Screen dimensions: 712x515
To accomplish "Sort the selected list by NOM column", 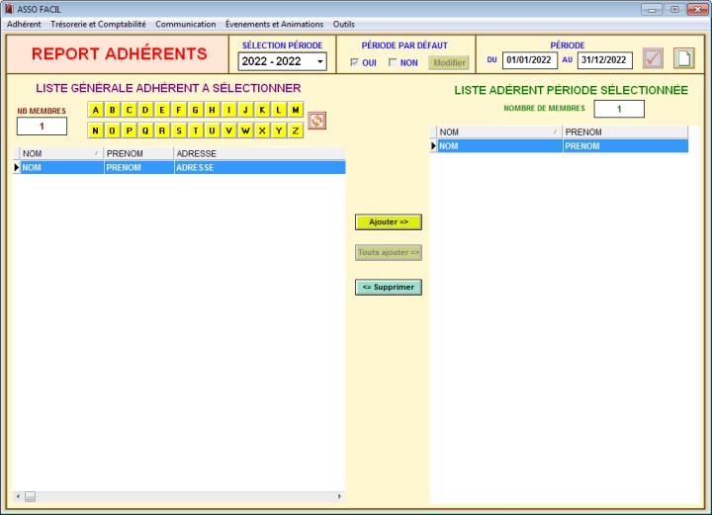I will coord(497,131).
